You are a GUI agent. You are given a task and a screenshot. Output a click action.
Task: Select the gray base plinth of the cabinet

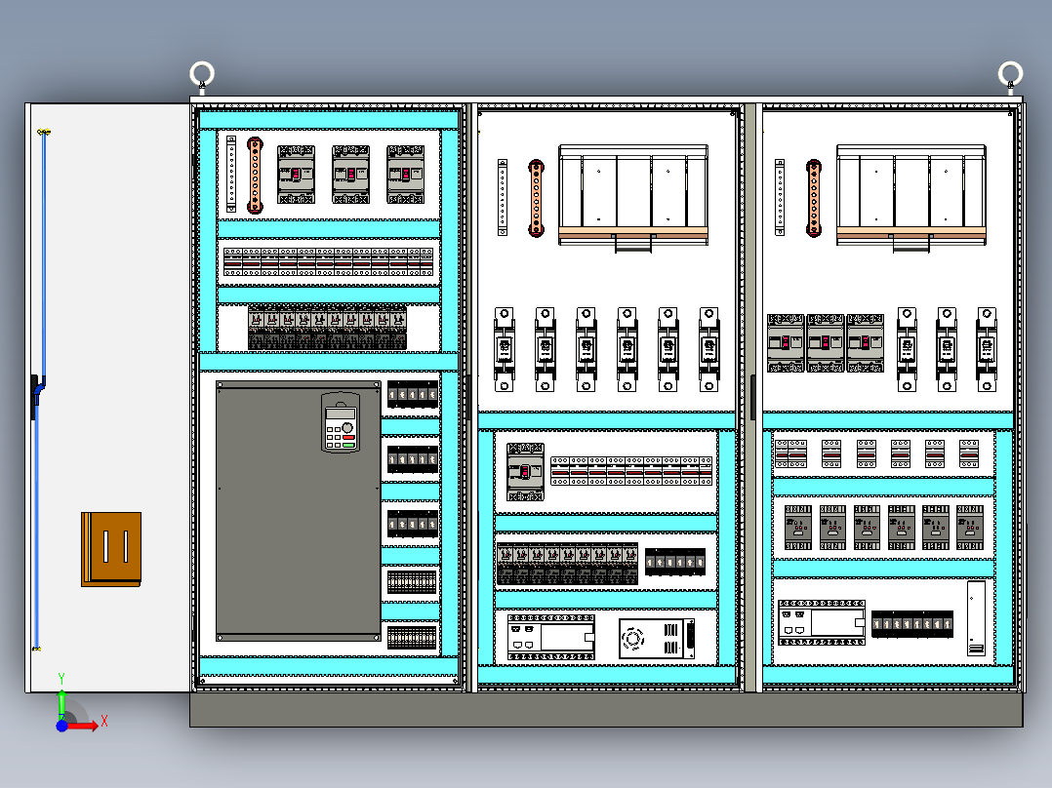pos(607,710)
